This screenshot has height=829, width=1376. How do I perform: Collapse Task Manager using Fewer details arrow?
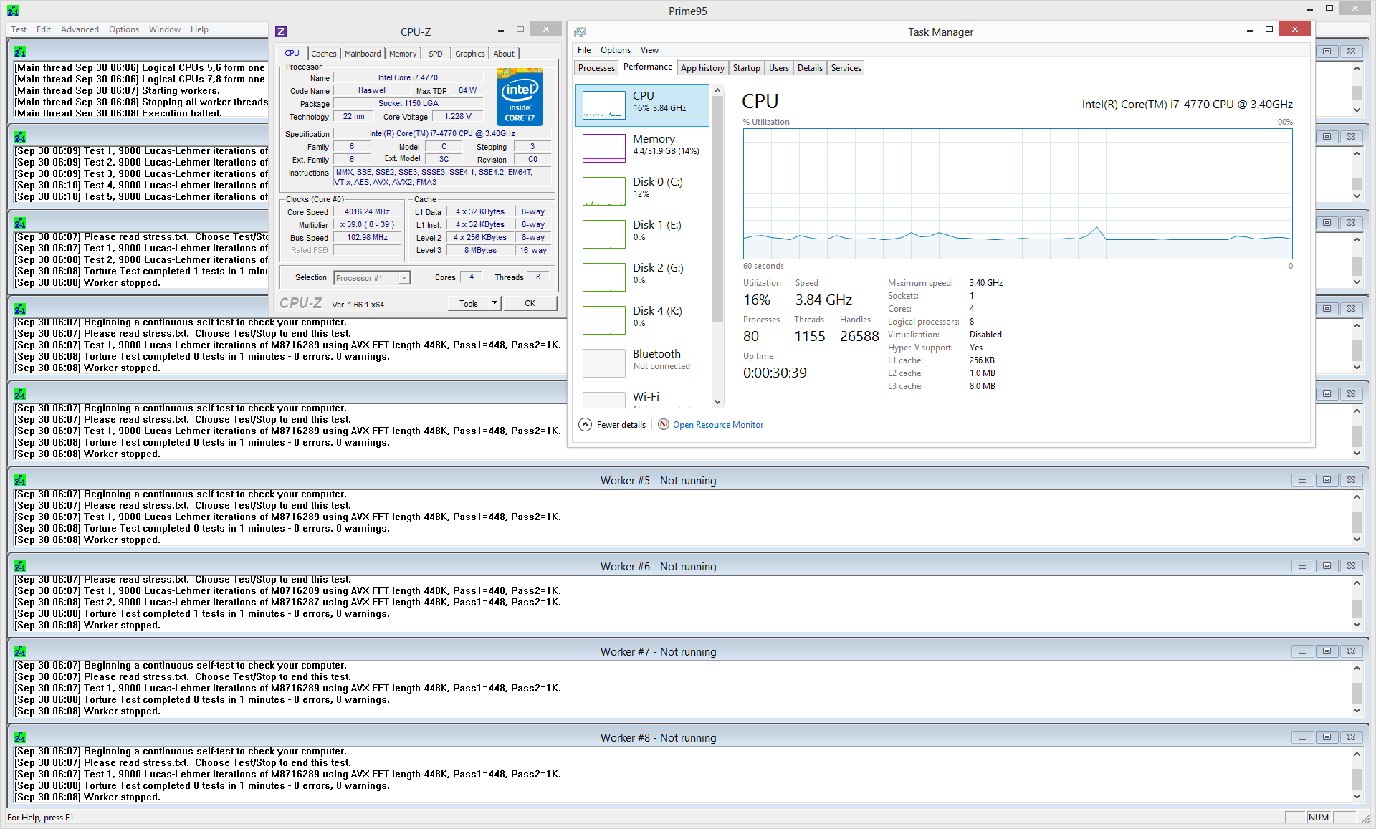tap(586, 425)
